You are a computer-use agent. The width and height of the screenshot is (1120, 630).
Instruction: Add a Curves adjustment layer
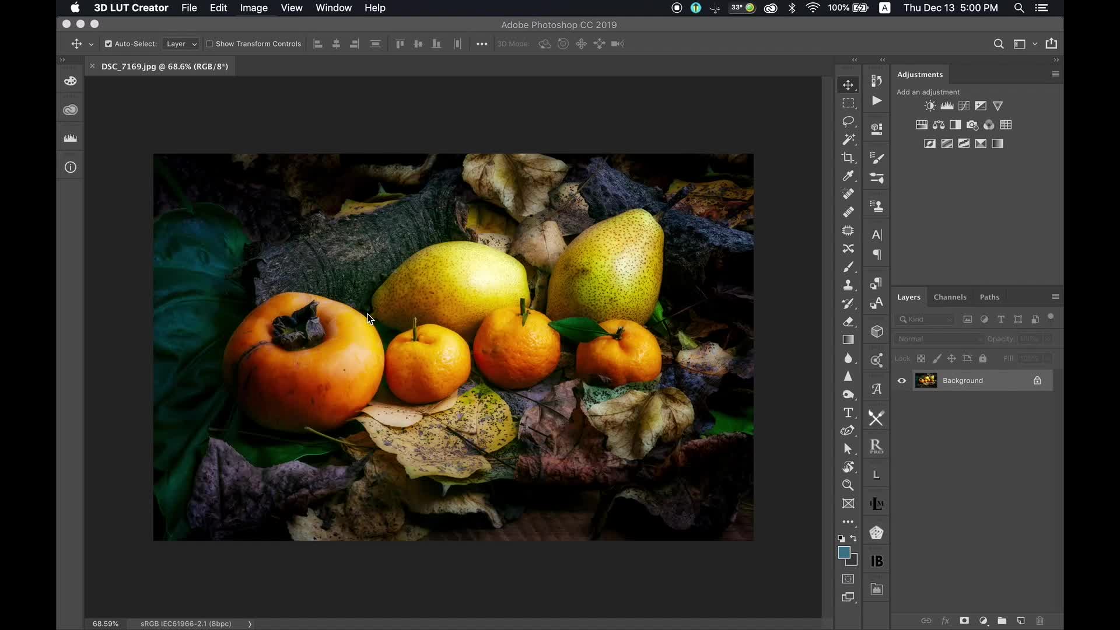[x=964, y=106]
